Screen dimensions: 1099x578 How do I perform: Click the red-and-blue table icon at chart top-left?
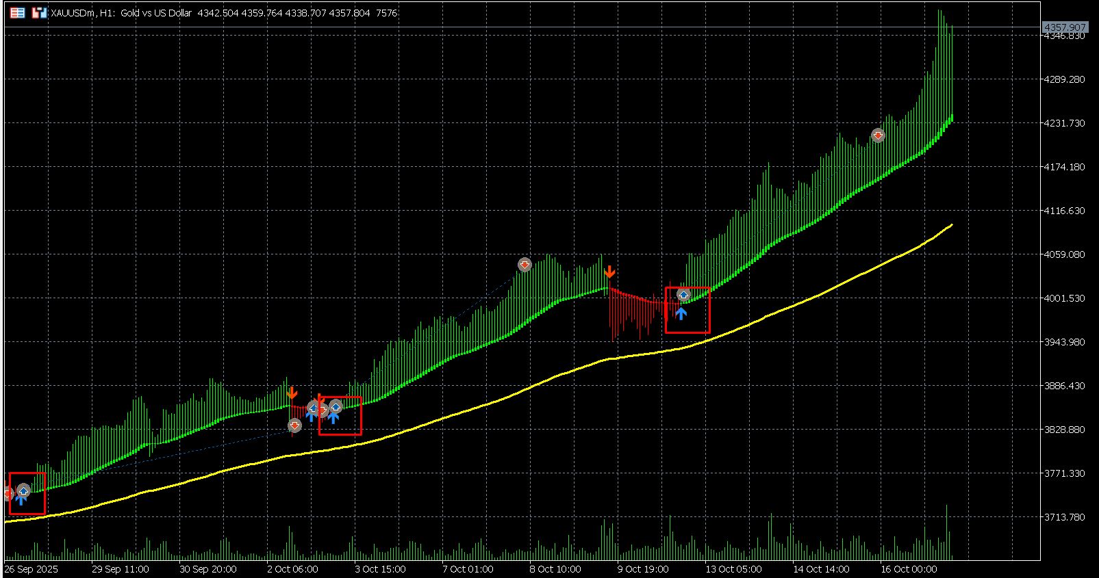pyautogui.click(x=18, y=12)
